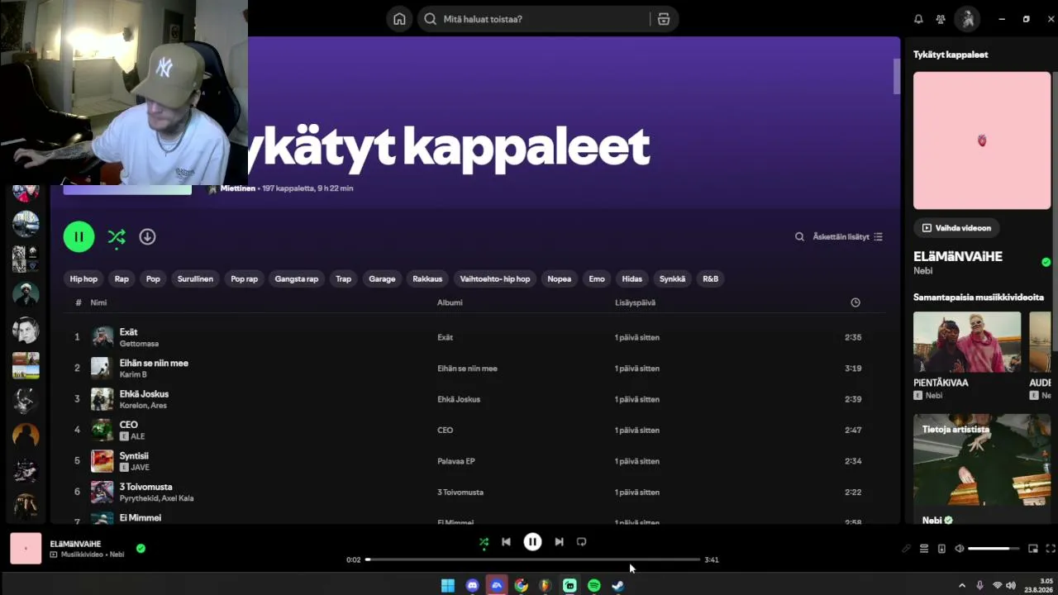Open the lyrics microphone icon
The height and width of the screenshot is (595, 1058).
click(906, 549)
